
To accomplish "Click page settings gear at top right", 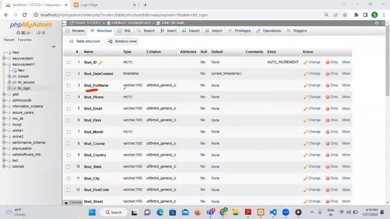I will (377, 23).
